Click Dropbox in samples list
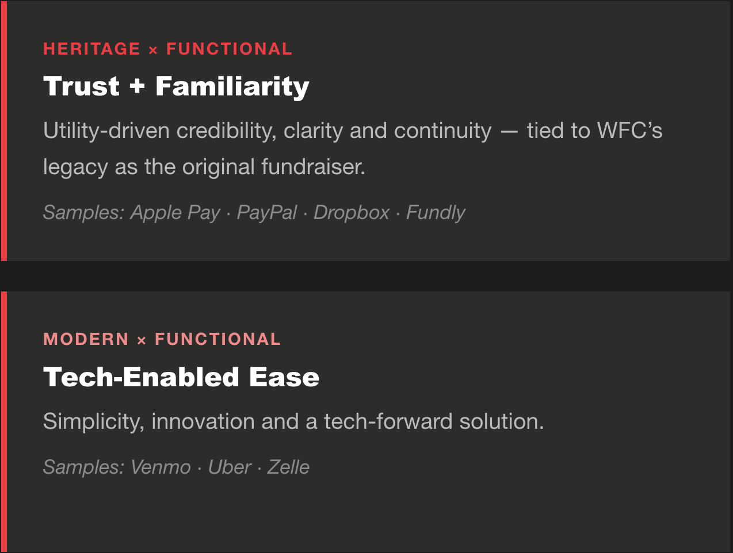 (x=352, y=213)
